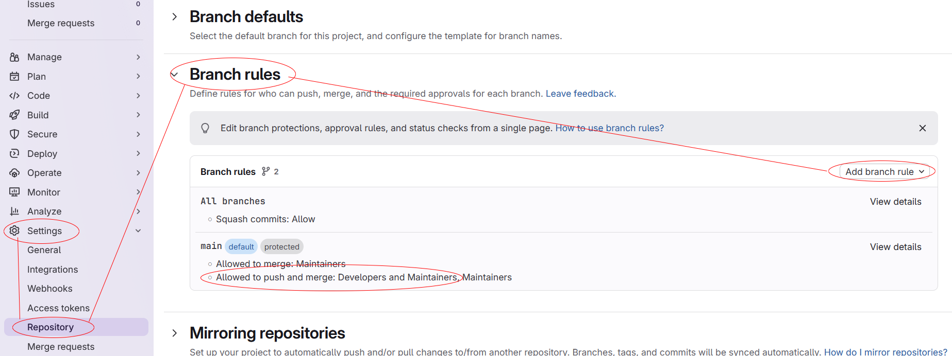Open the Add branch rule dropdown
Screen dimensions: 952x356
pyautogui.click(x=884, y=172)
